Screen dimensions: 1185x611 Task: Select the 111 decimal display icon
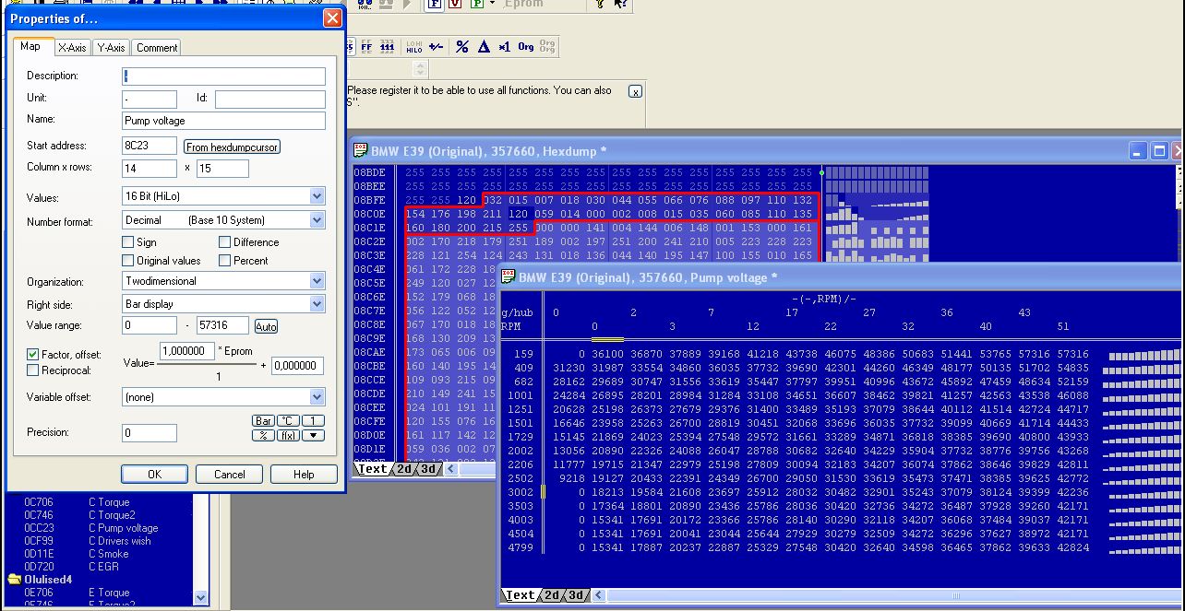point(387,47)
